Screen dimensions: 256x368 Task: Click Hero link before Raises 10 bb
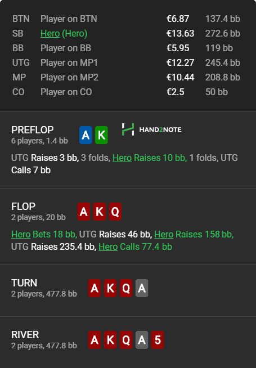point(122,158)
